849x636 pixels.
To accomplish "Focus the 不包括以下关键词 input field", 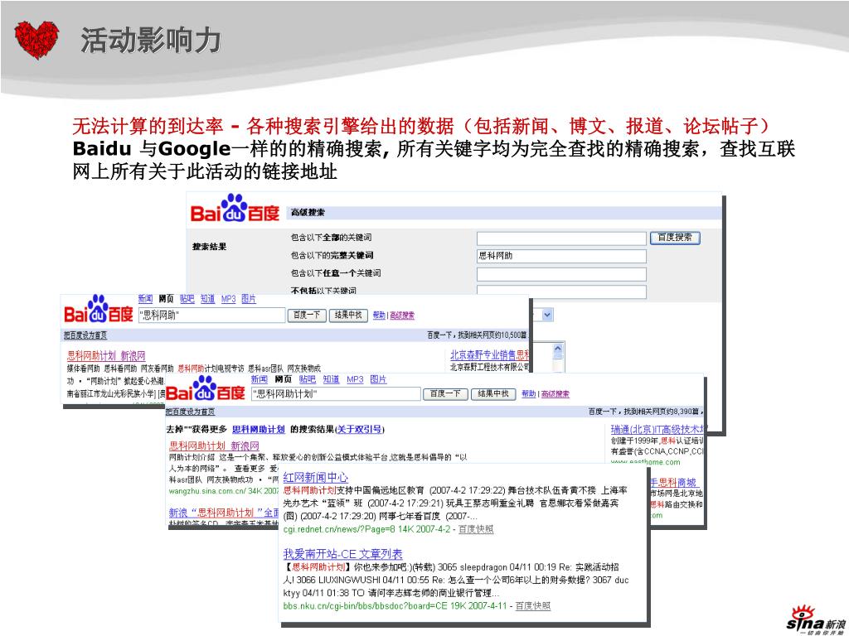I will coord(561,291).
